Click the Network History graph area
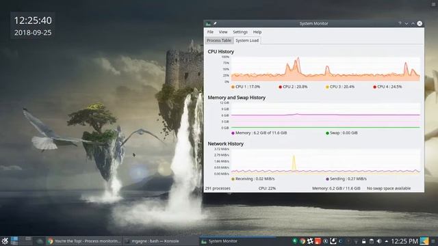The height and width of the screenshot is (246, 438). 326,161
